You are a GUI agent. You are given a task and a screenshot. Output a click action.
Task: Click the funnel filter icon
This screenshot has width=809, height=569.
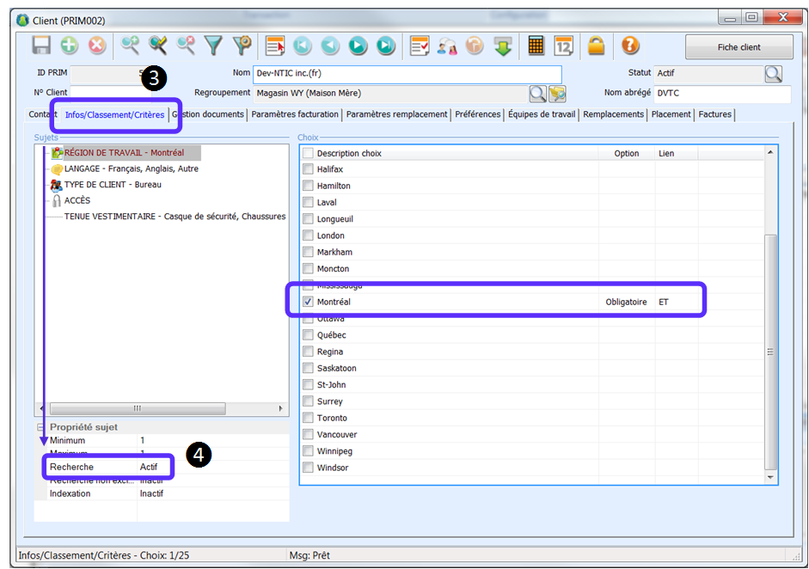212,46
